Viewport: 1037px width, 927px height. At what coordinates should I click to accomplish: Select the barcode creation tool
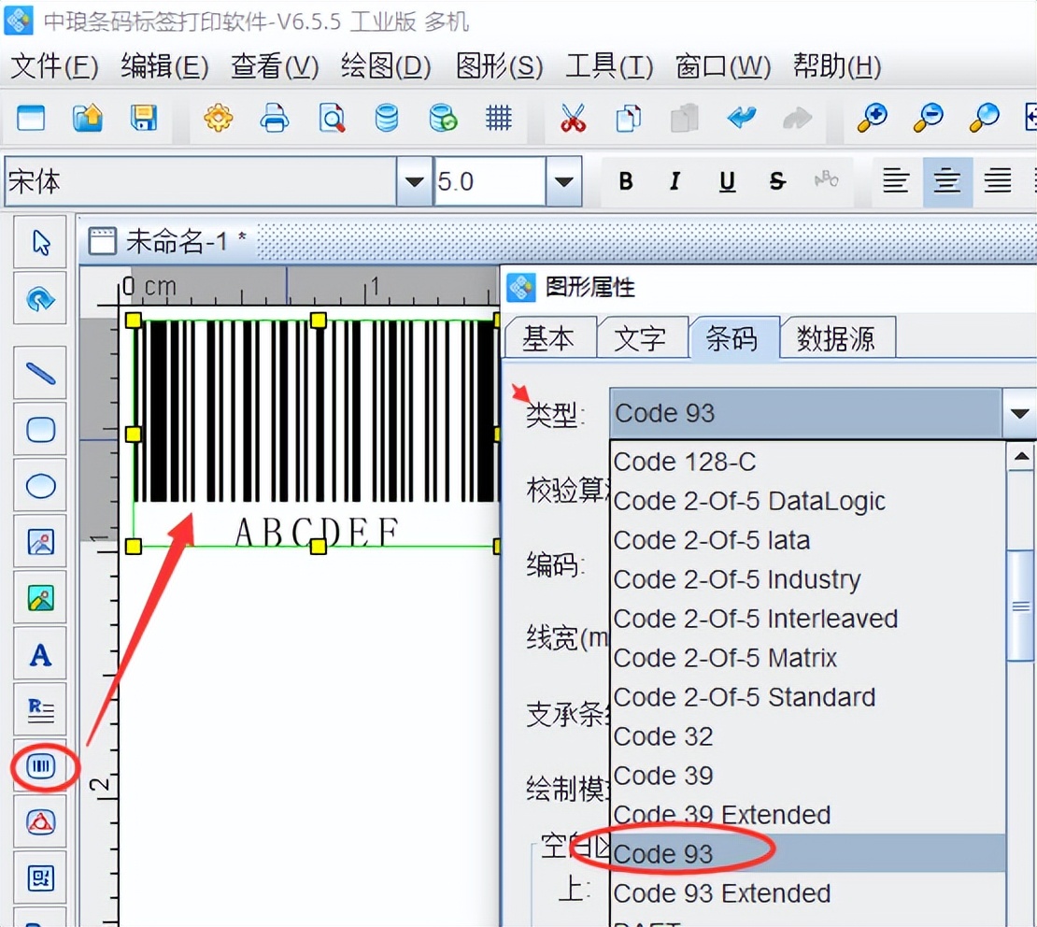pos(41,766)
